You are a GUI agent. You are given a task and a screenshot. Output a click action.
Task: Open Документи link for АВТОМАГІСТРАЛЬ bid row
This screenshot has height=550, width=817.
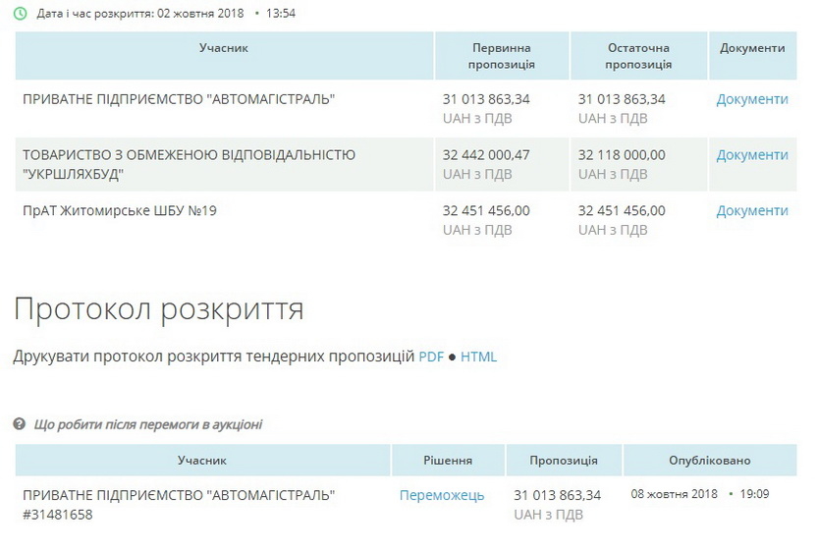751,99
